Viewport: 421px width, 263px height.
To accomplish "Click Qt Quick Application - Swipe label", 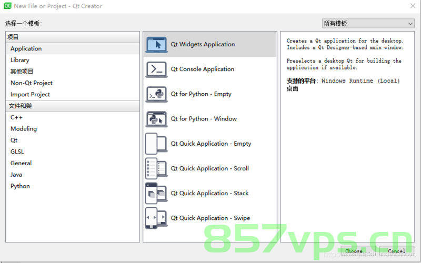I will click(x=210, y=218).
